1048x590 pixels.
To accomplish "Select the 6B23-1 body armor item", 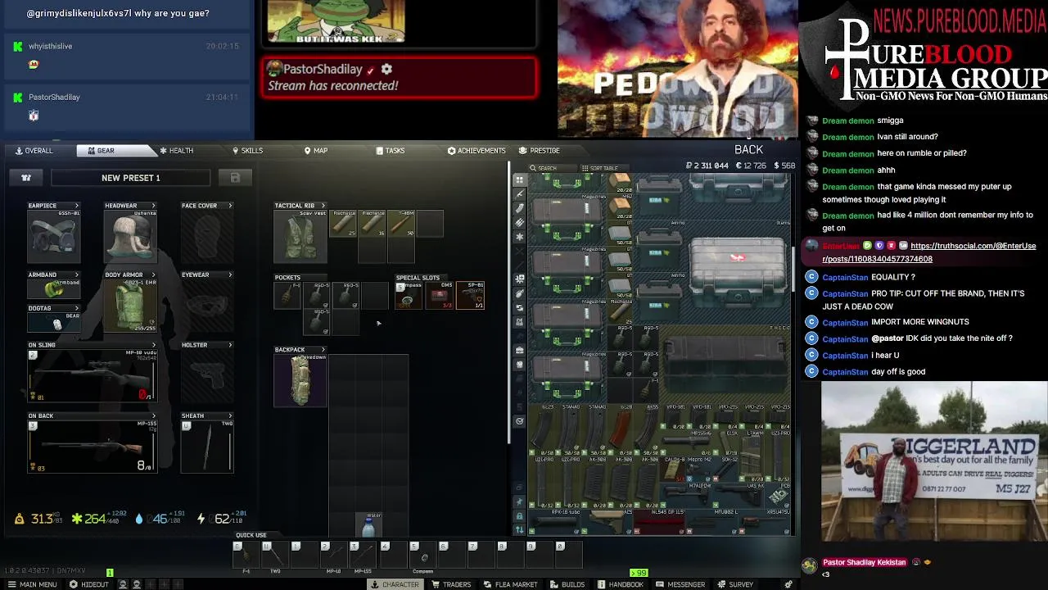I will tap(130, 306).
